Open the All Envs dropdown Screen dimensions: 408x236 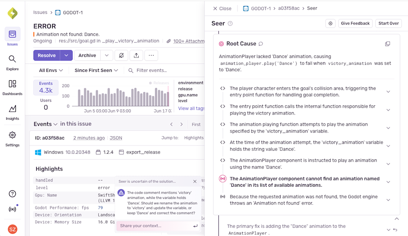(x=51, y=71)
